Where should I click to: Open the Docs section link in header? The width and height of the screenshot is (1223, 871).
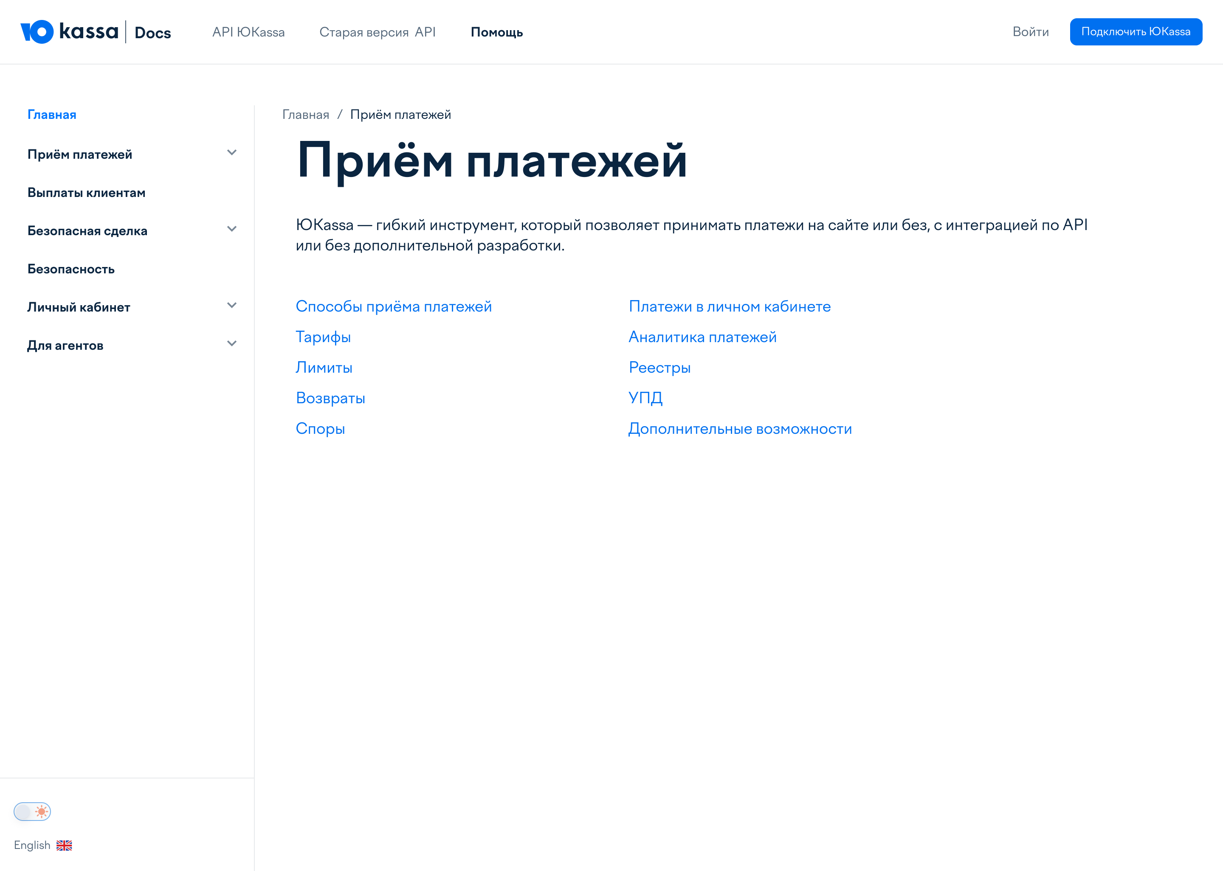[x=153, y=33]
